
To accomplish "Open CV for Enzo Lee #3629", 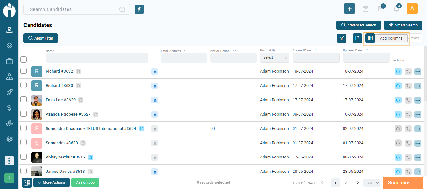I will click(398, 100).
